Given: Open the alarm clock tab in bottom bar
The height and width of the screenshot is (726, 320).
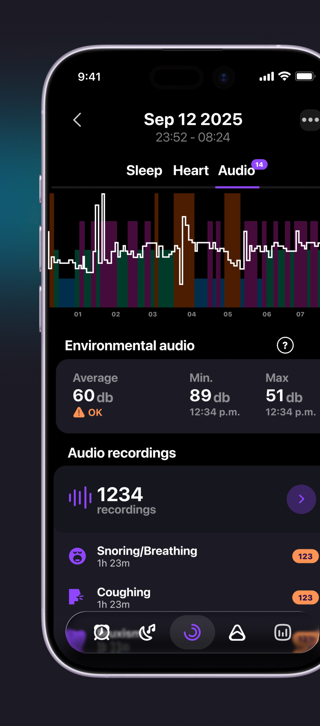Looking at the screenshot, I should click(101, 632).
